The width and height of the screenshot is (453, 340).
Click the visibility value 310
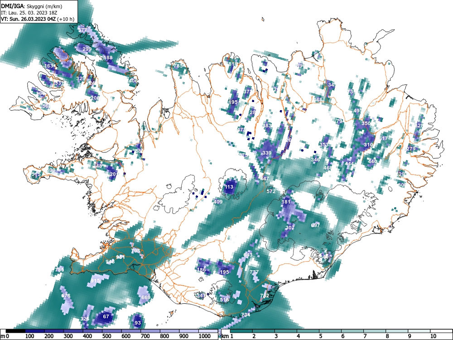coord(368,145)
